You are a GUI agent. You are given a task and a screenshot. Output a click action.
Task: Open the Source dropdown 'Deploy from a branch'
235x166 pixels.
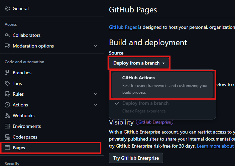click(139, 63)
